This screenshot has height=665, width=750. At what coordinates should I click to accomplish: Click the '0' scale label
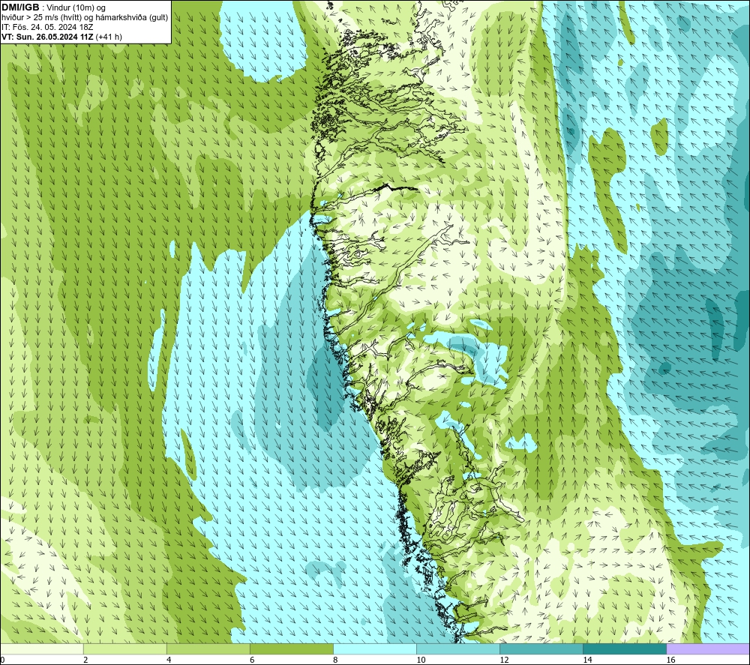click(x=2, y=661)
